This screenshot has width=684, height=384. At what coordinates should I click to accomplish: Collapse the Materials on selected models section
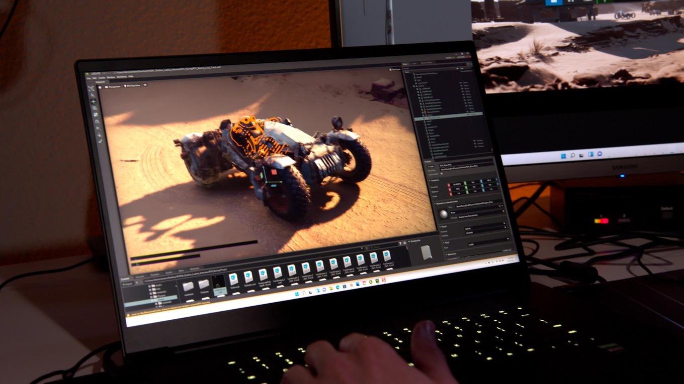click(447, 202)
